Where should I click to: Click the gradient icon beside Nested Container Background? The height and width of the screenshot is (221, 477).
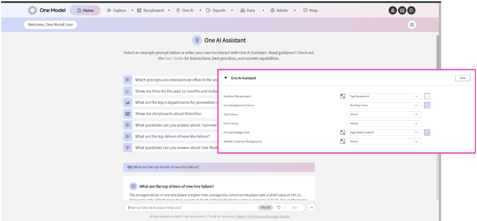click(x=343, y=141)
